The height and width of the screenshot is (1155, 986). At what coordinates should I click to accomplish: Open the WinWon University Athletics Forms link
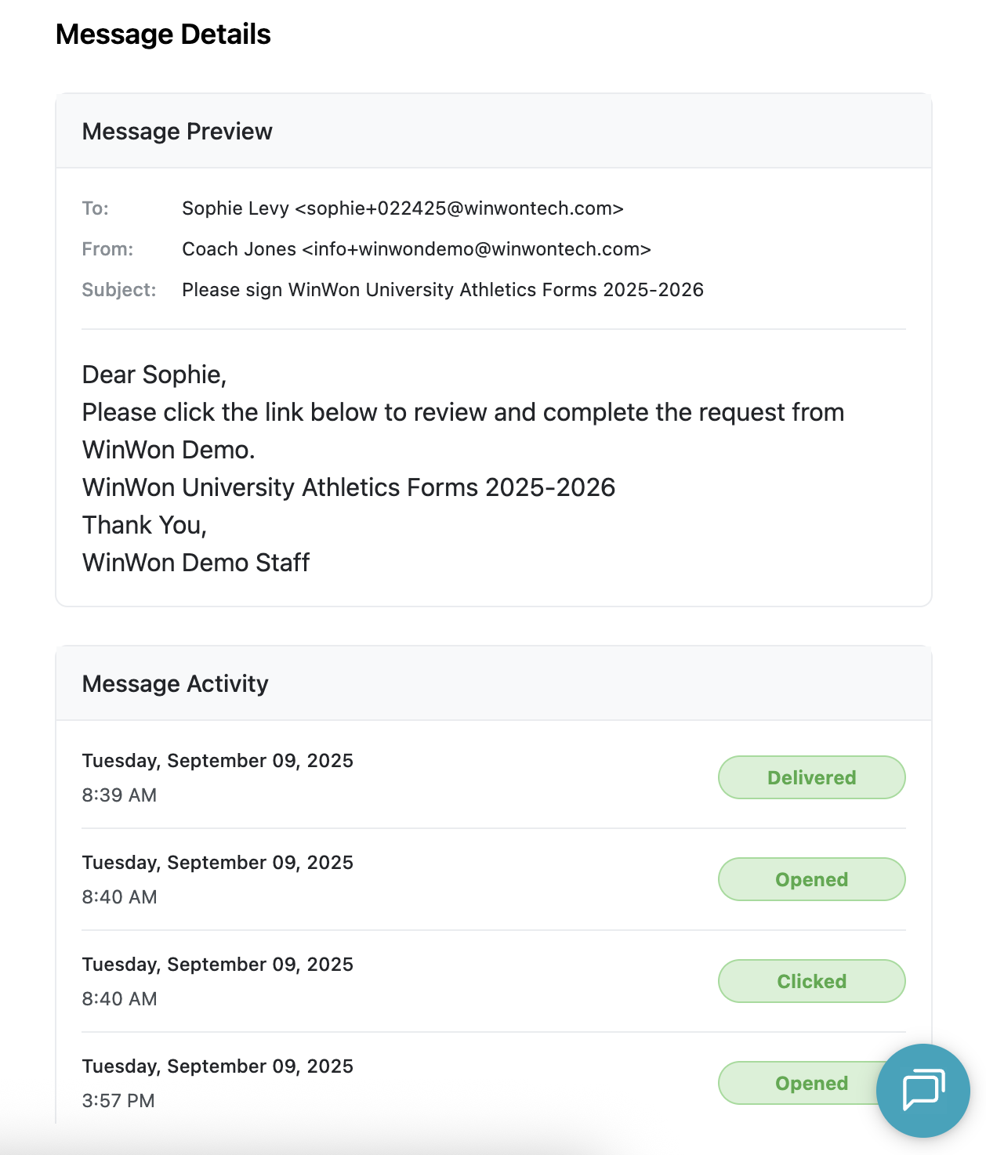click(x=348, y=487)
